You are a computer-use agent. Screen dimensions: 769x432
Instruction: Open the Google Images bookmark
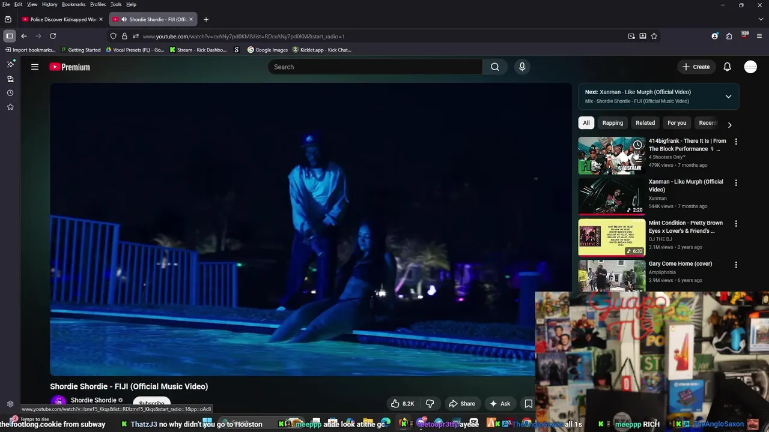point(267,50)
